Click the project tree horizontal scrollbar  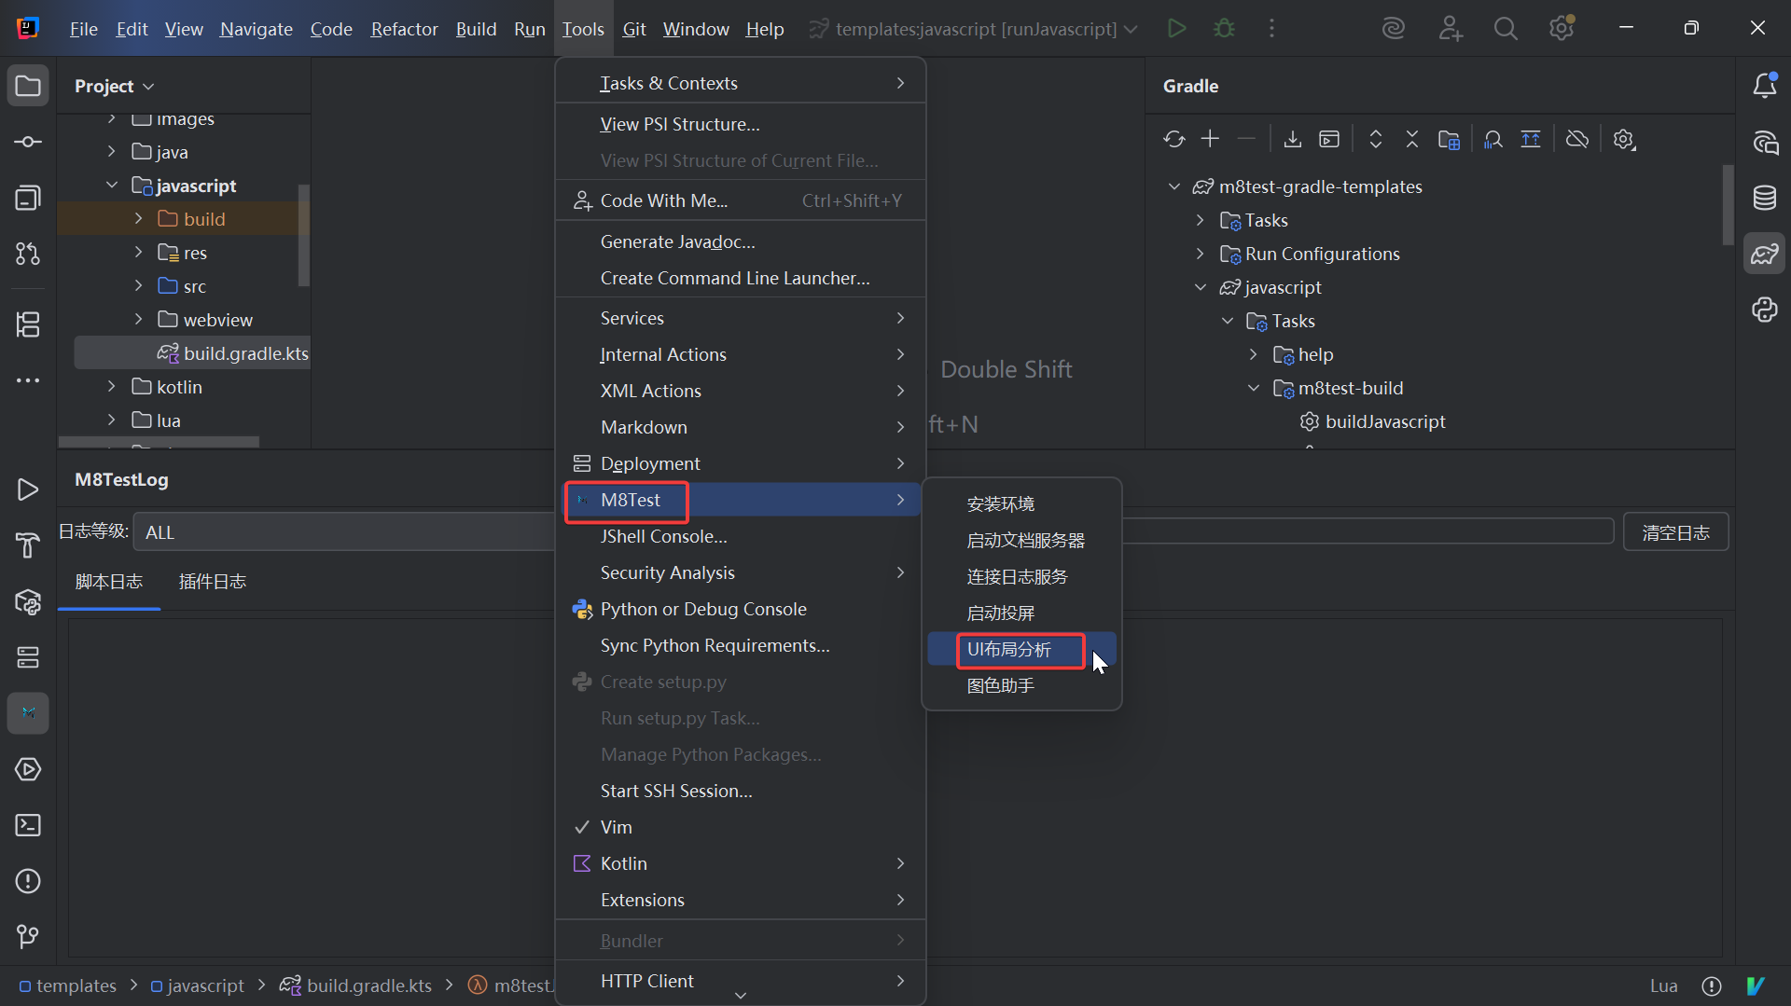point(159,442)
